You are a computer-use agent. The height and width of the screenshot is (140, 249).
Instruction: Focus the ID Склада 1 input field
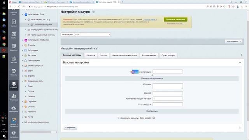click(x=168, y=104)
